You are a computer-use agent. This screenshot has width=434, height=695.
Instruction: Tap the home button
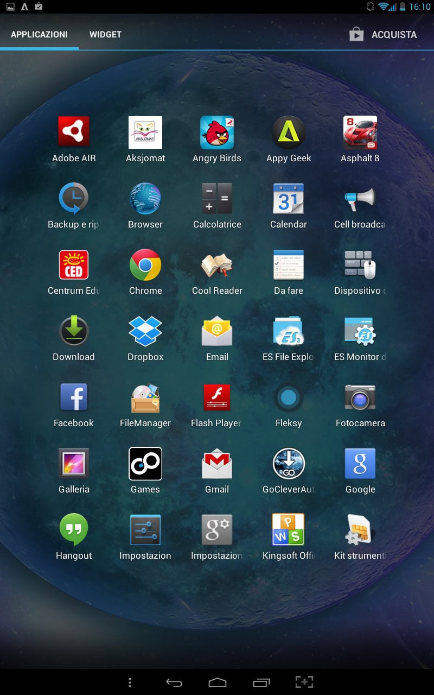click(x=217, y=683)
